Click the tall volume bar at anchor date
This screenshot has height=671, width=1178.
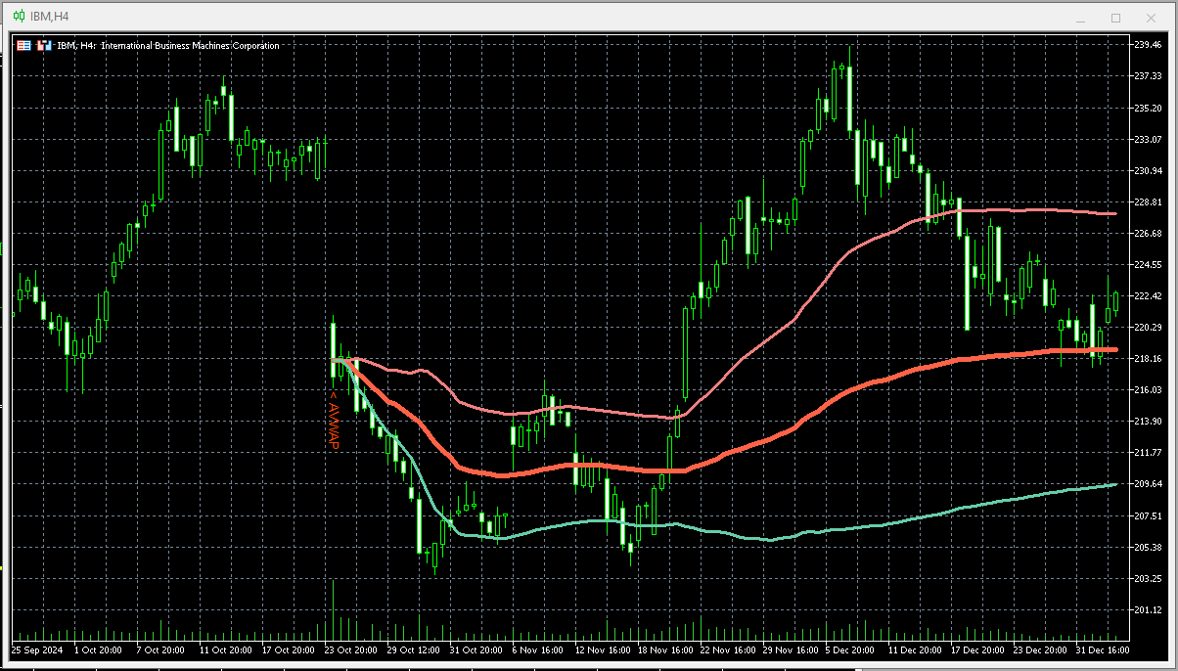334,609
